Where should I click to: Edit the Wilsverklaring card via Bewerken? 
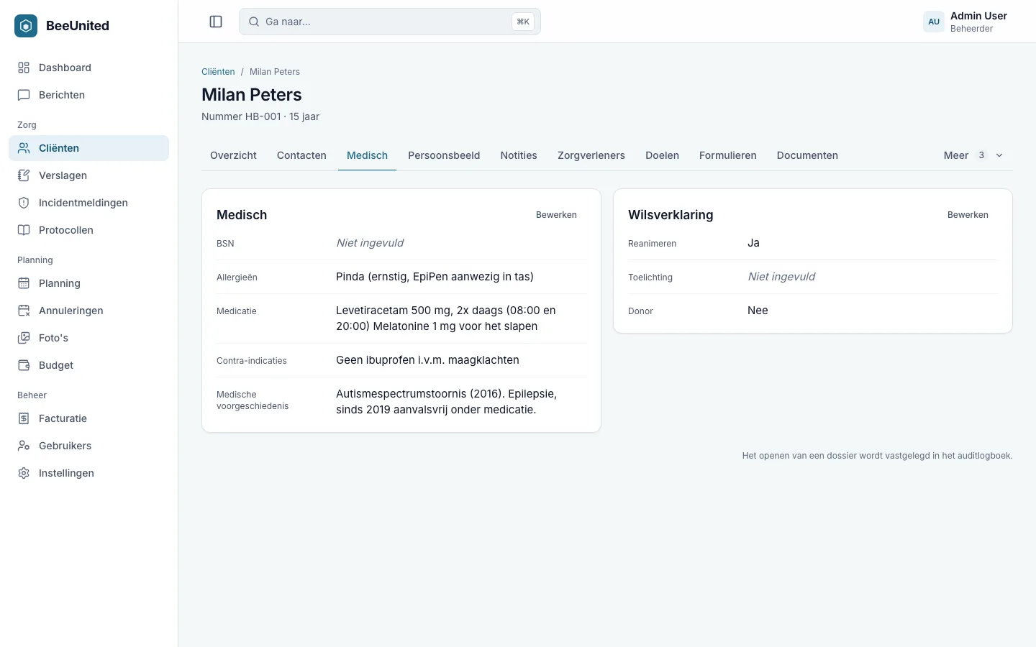tap(968, 215)
